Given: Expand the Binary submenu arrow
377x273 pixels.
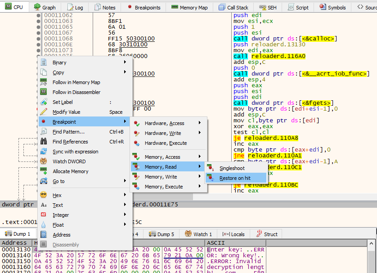Looking at the screenshot, I should click(125, 62).
